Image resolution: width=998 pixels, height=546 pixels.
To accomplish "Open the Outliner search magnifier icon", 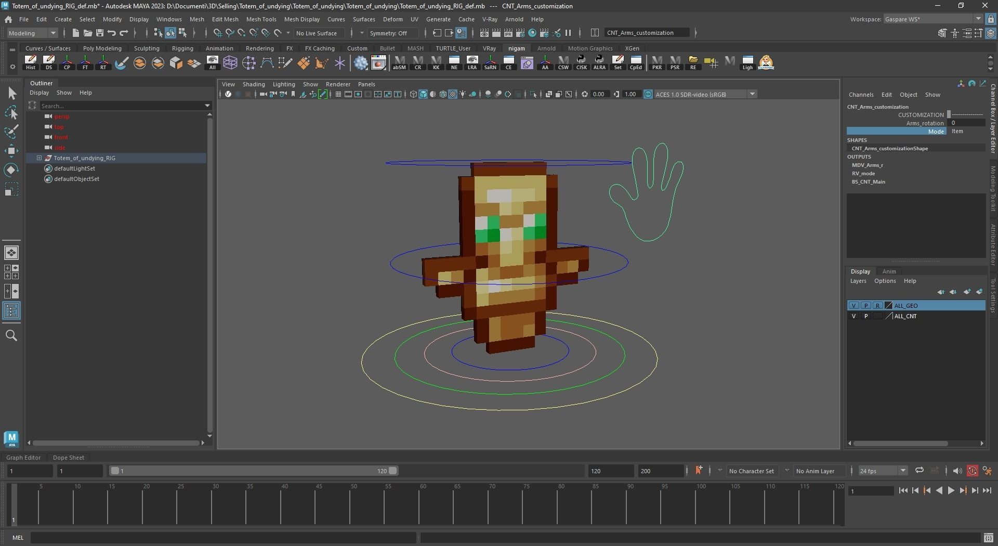I will point(11,336).
